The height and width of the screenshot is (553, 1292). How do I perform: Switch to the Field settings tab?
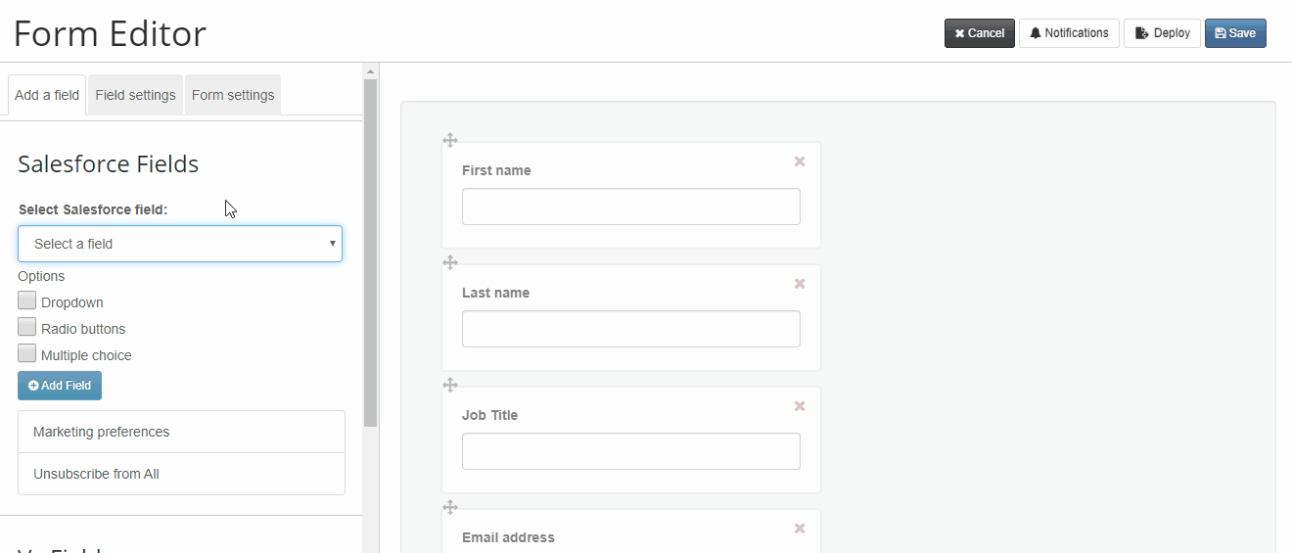pos(135,95)
